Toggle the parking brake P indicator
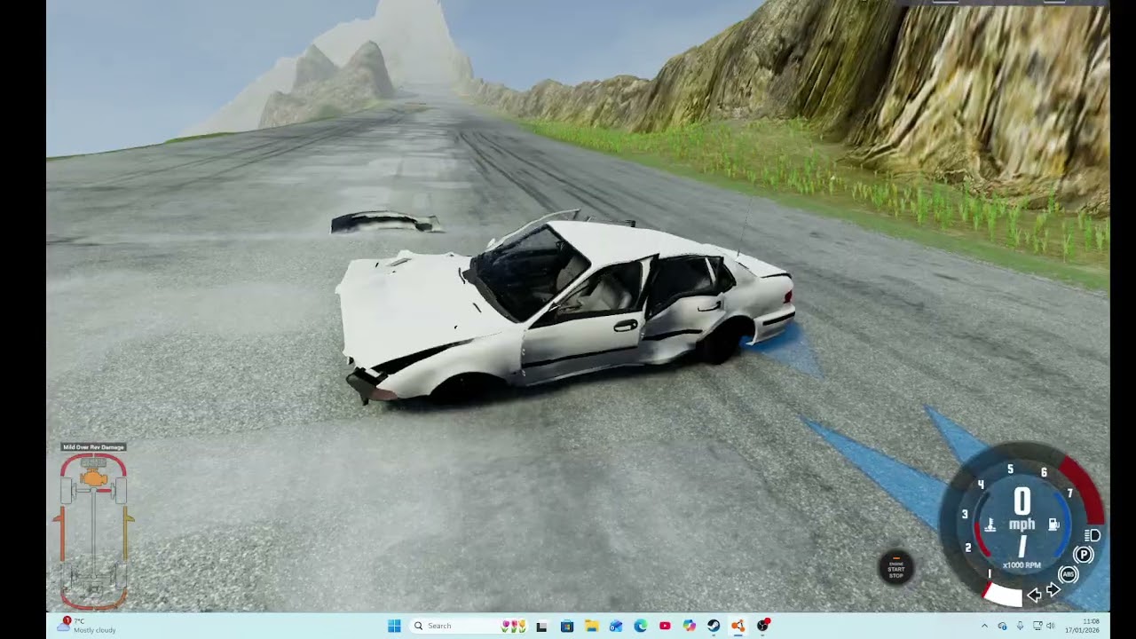Viewport: 1136px width, 639px height. coord(1084,555)
